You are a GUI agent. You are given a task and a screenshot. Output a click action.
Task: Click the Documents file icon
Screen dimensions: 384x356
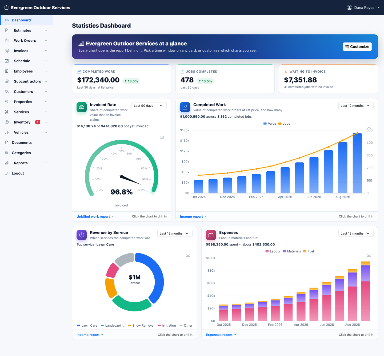pos(7,143)
